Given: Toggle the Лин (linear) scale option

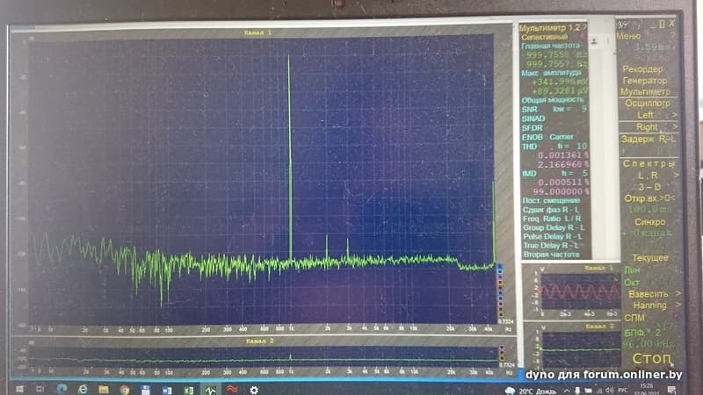Looking at the screenshot, I should [x=632, y=270].
